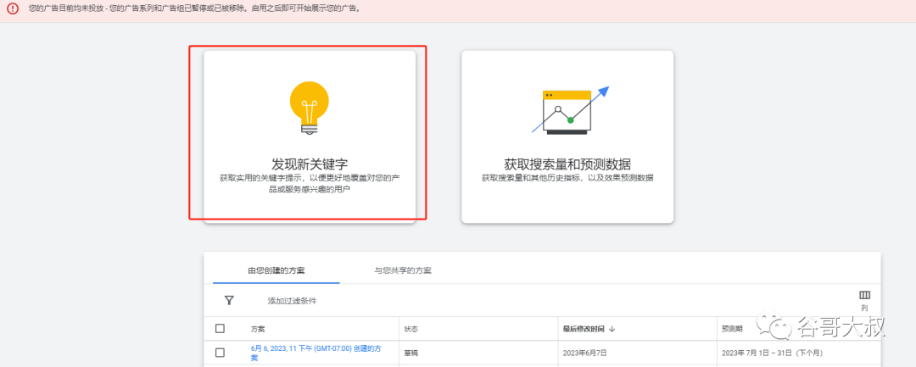Open the 发现新关键字 card
The height and width of the screenshot is (367, 916).
coord(309,136)
